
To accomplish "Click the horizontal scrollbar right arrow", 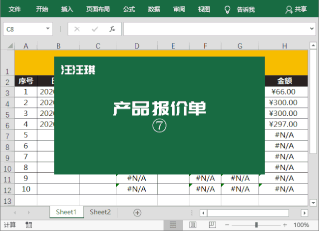I will point(305,213).
